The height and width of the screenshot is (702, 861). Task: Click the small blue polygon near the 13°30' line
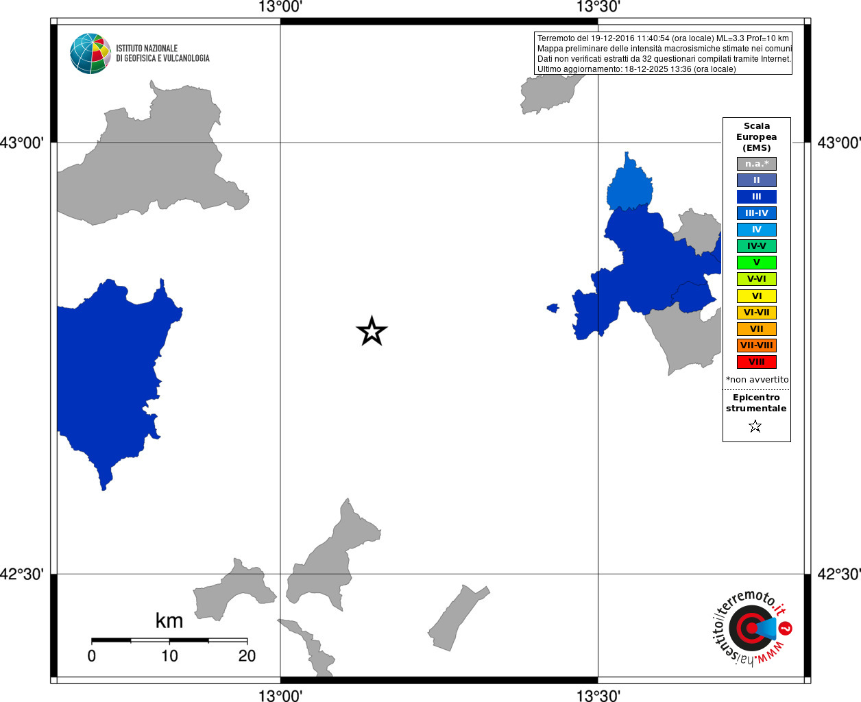tap(553, 308)
